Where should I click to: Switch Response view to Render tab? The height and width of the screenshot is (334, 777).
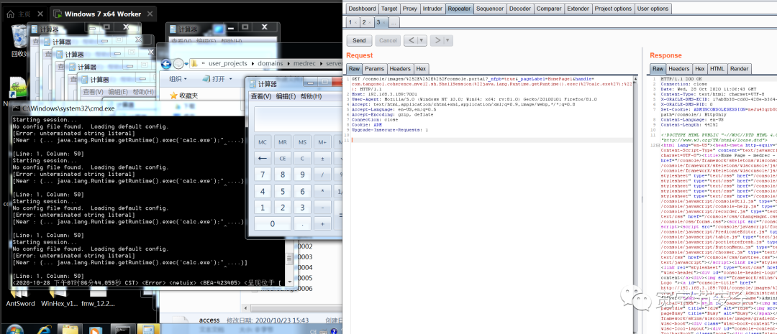click(x=740, y=69)
